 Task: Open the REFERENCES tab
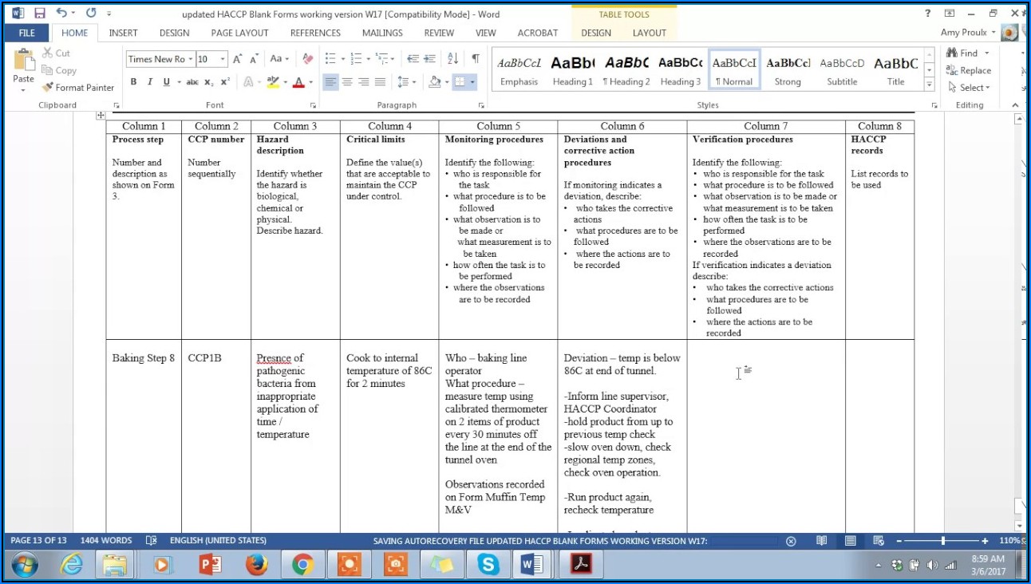[315, 33]
